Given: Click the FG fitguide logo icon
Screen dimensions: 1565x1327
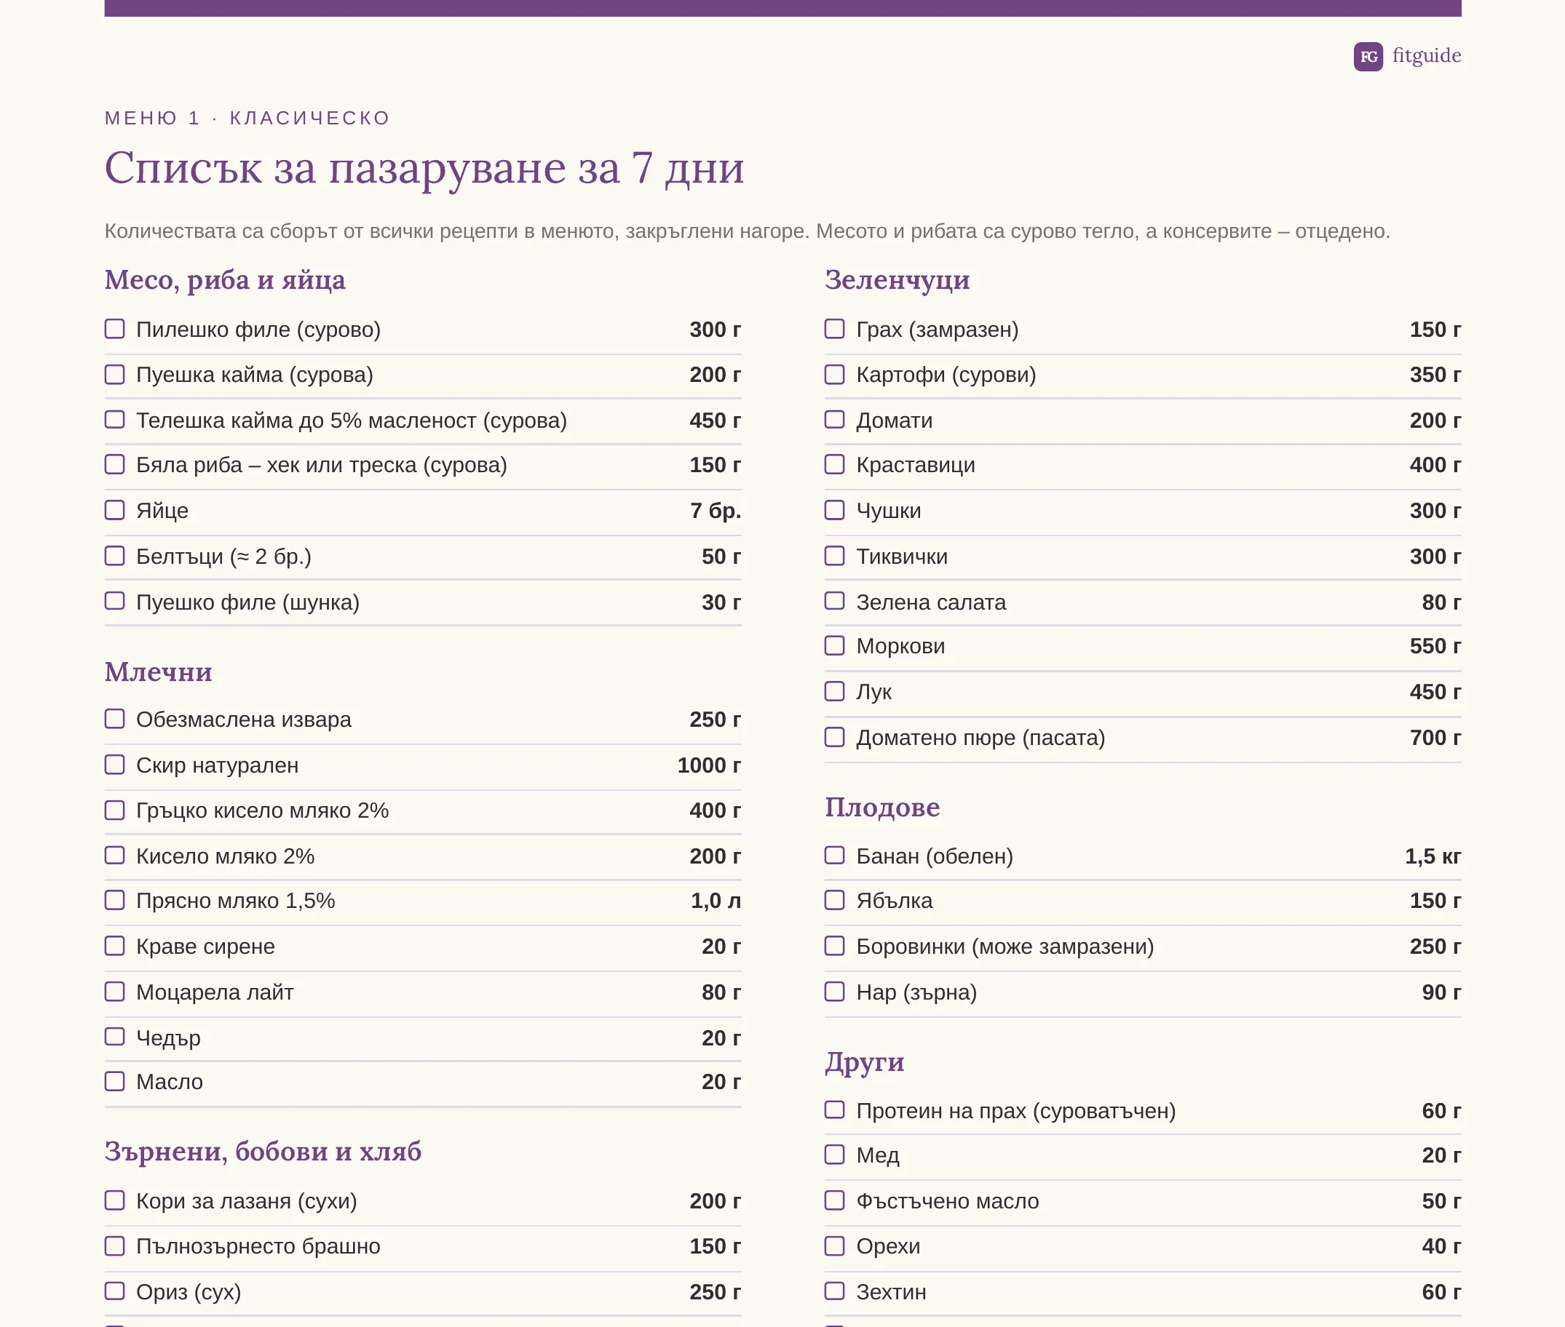Looking at the screenshot, I should point(1368,57).
